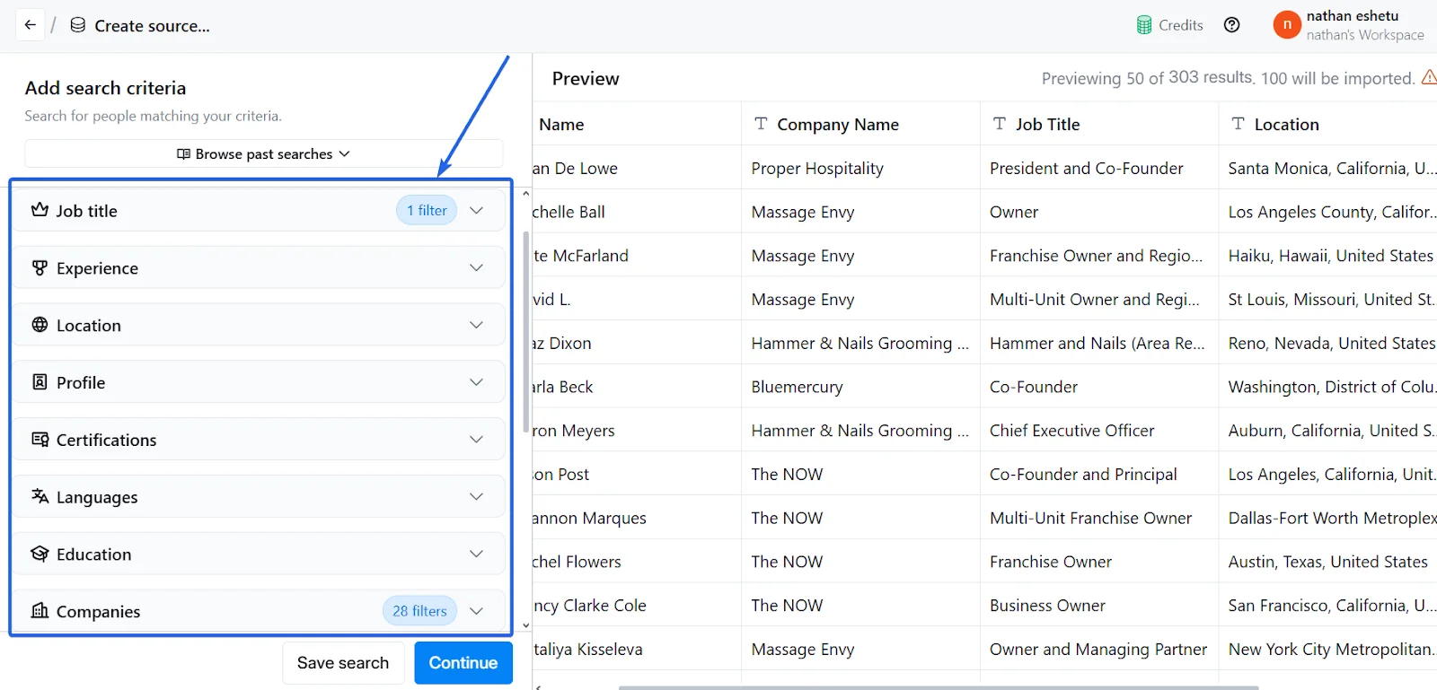
Task: Expand the Experience section chevron
Action: click(476, 267)
